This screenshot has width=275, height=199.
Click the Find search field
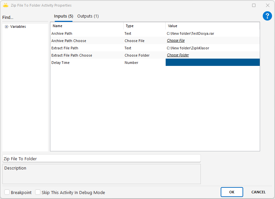[x=25, y=18]
